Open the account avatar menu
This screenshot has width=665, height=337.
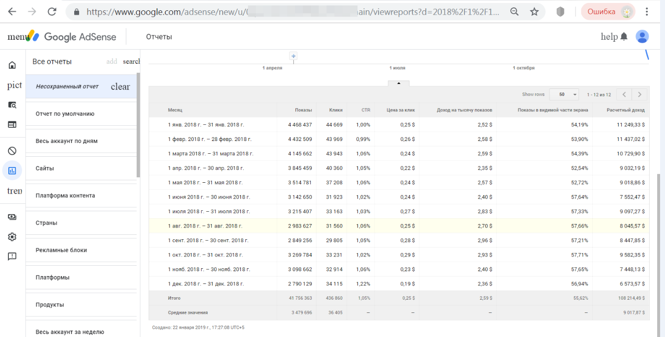click(642, 37)
